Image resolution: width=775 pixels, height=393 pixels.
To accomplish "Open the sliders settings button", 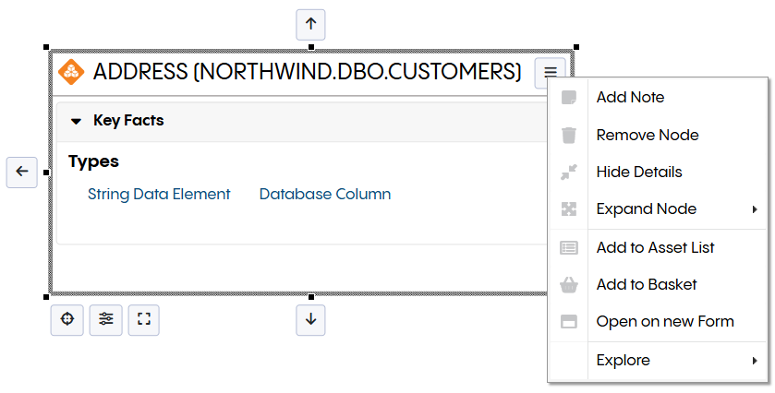I will point(106,320).
